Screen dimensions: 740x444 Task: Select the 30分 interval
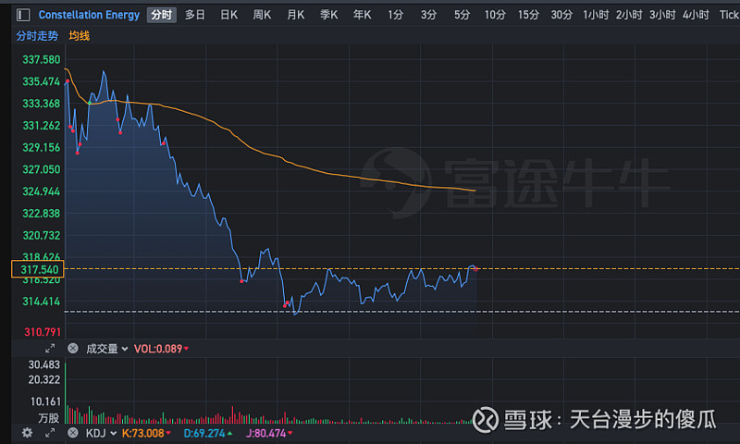click(561, 15)
